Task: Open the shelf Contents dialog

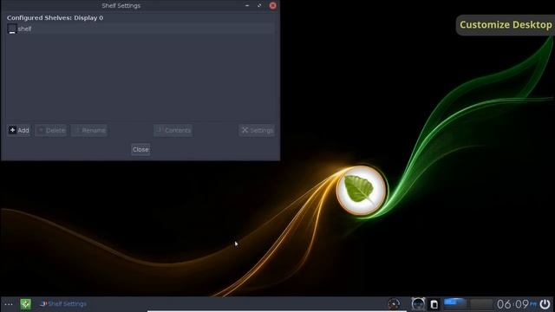Action: 173,130
